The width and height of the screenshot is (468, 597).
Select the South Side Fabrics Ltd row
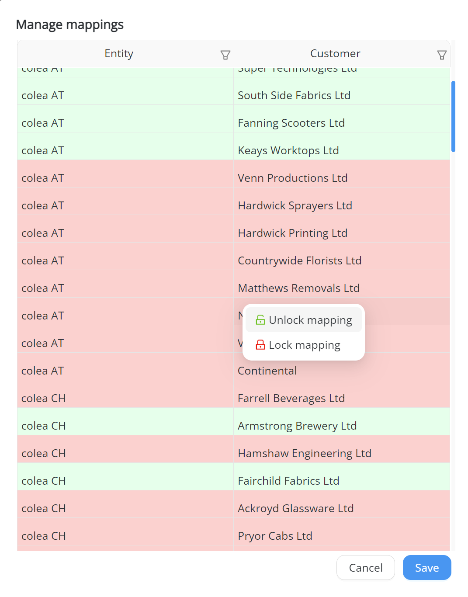pyautogui.click(x=294, y=95)
